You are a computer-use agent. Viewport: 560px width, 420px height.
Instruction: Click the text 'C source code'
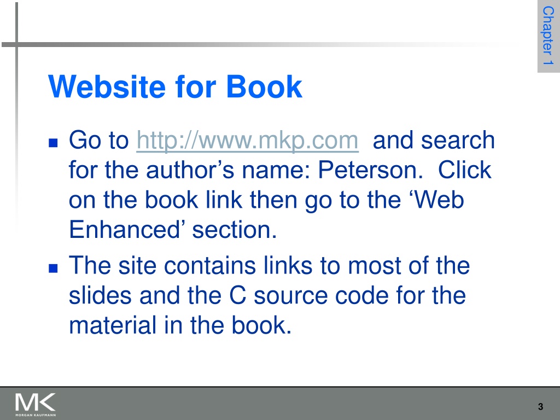pos(308,296)
